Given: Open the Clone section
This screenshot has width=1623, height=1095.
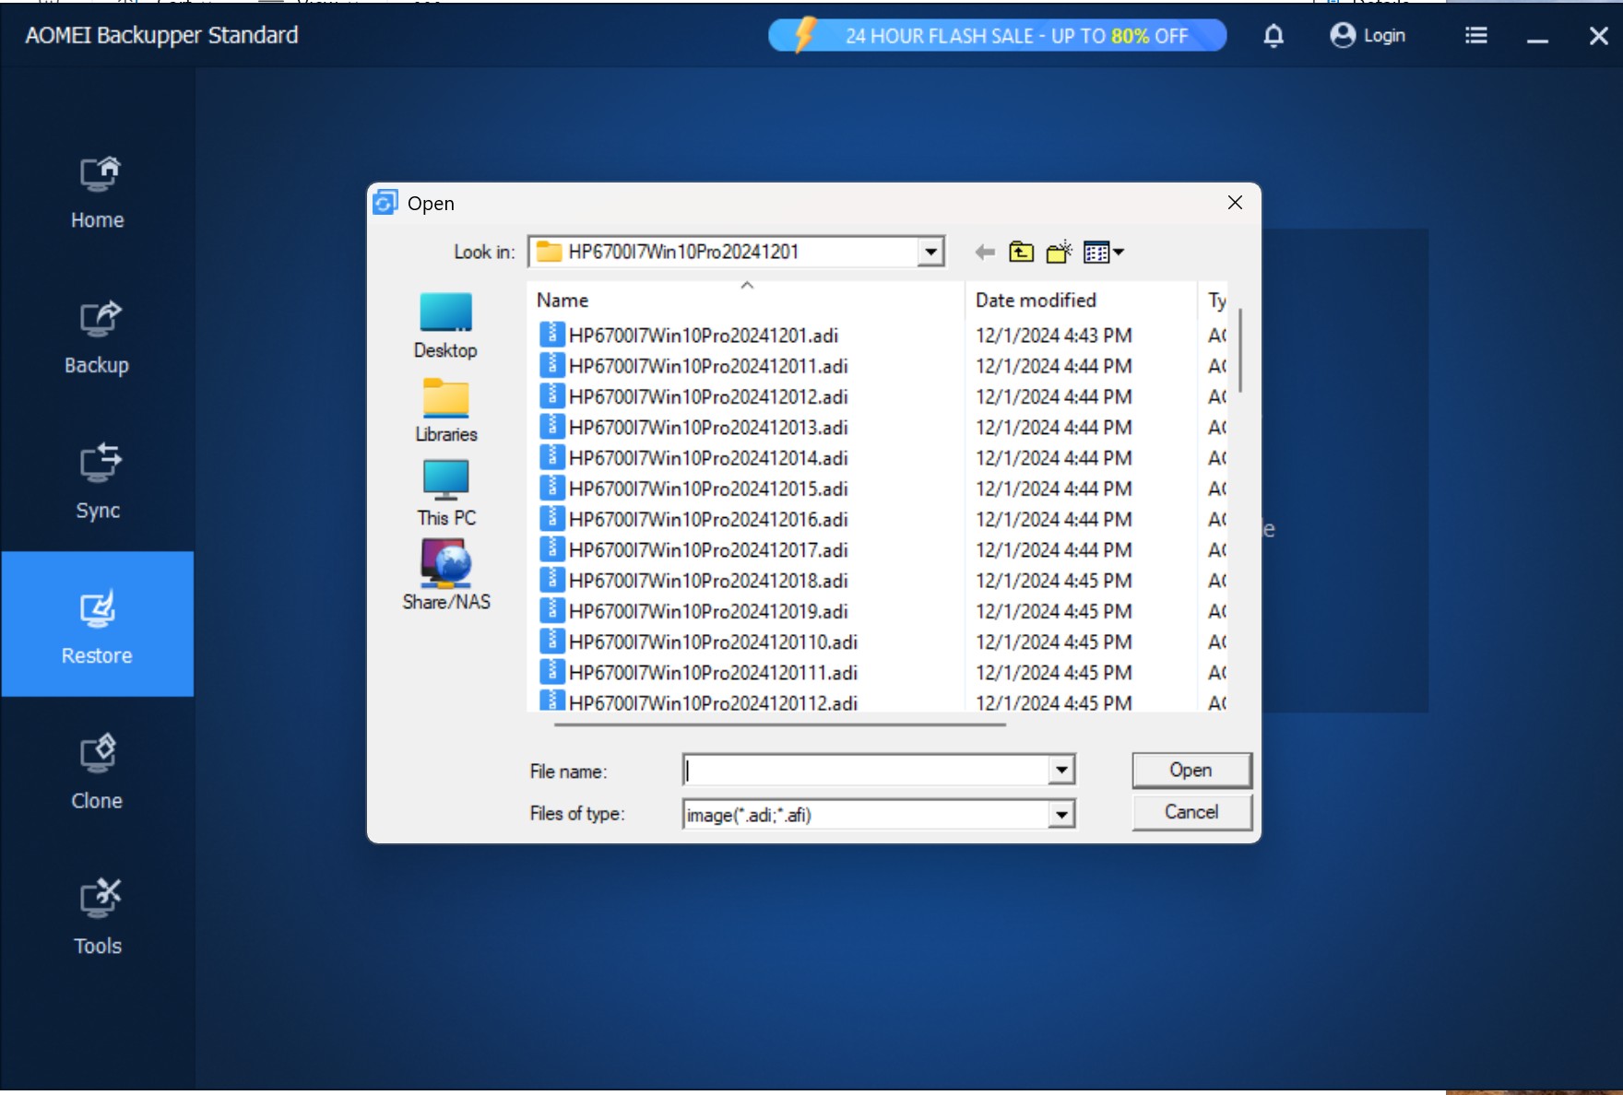Looking at the screenshot, I should click(x=97, y=772).
